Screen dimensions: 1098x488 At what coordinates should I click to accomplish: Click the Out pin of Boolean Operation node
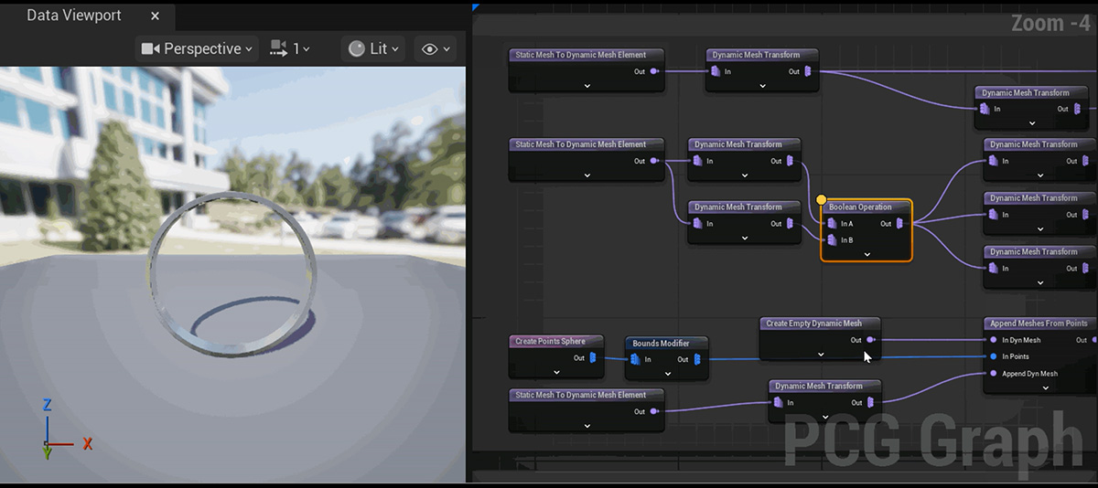899,224
